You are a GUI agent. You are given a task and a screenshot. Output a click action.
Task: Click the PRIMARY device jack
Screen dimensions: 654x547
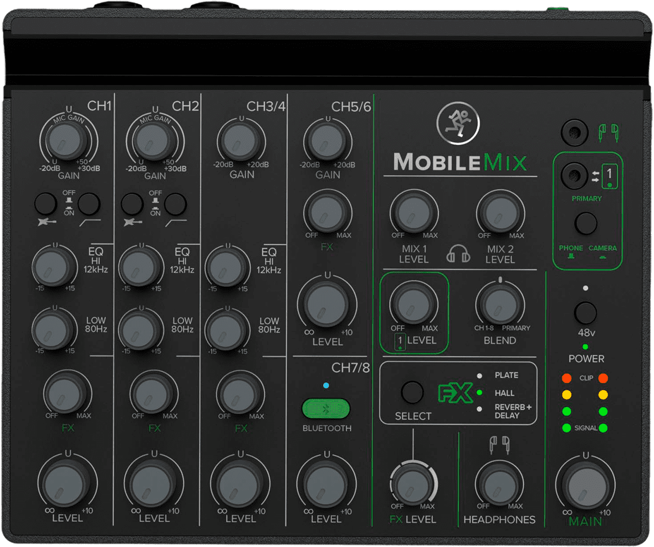576,175
